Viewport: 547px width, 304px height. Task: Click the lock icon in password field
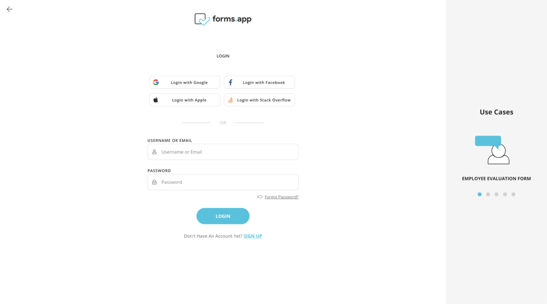click(x=154, y=182)
